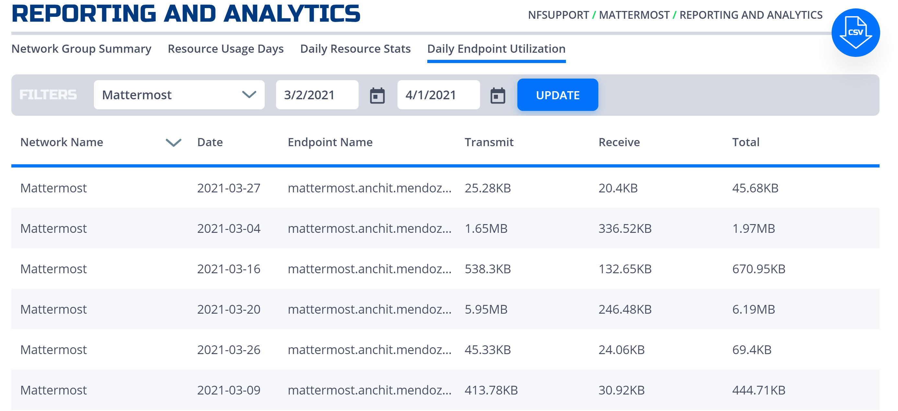This screenshot has width=898, height=411.
Task: Open the Mattermost network filter dropdown
Action: pyautogui.click(x=179, y=95)
